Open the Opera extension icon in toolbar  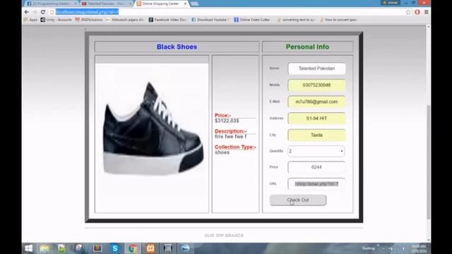[x=417, y=12]
